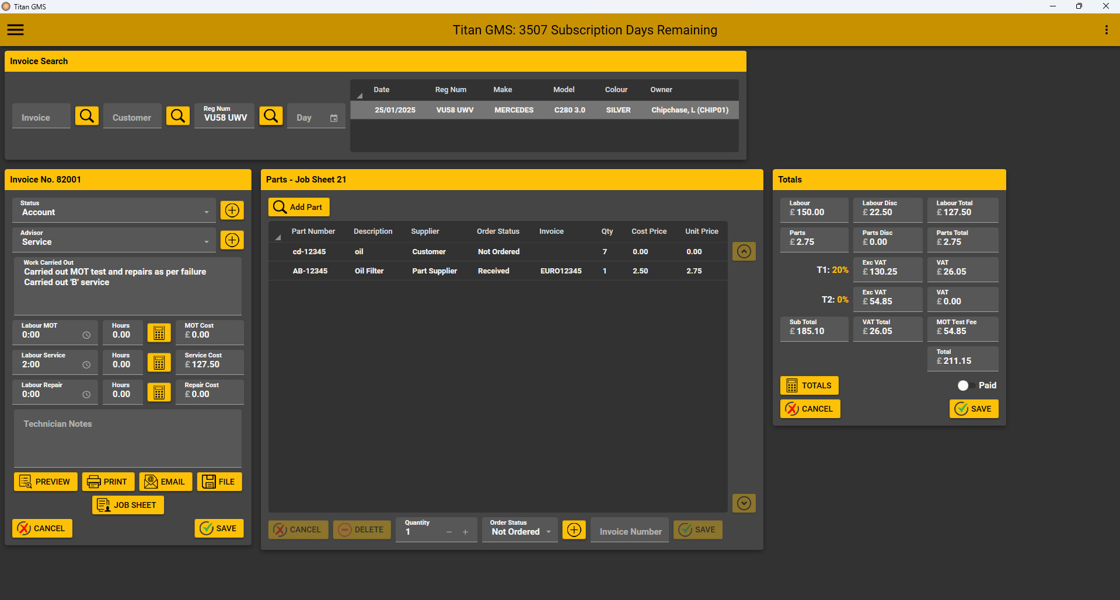Expand the Advisor Service dropdown
The image size is (1120, 600).
click(x=114, y=240)
